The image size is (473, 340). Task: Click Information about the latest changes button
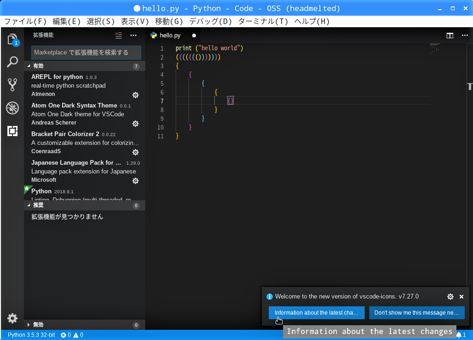coord(316,313)
